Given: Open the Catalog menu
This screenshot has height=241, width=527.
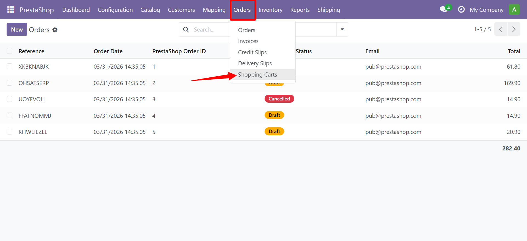Looking at the screenshot, I should 150,10.
